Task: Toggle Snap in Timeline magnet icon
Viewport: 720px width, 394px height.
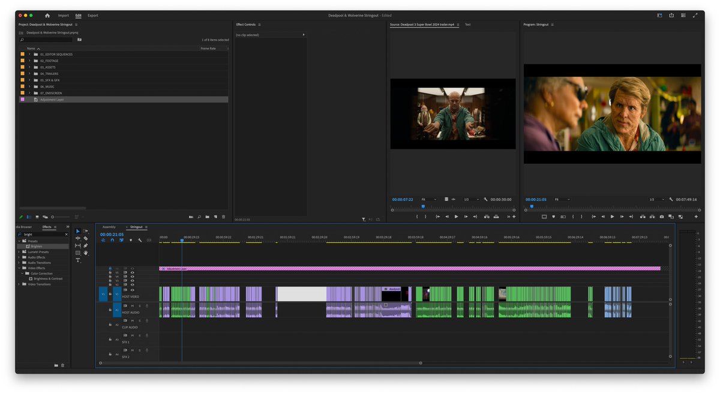Action: (112, 240)
